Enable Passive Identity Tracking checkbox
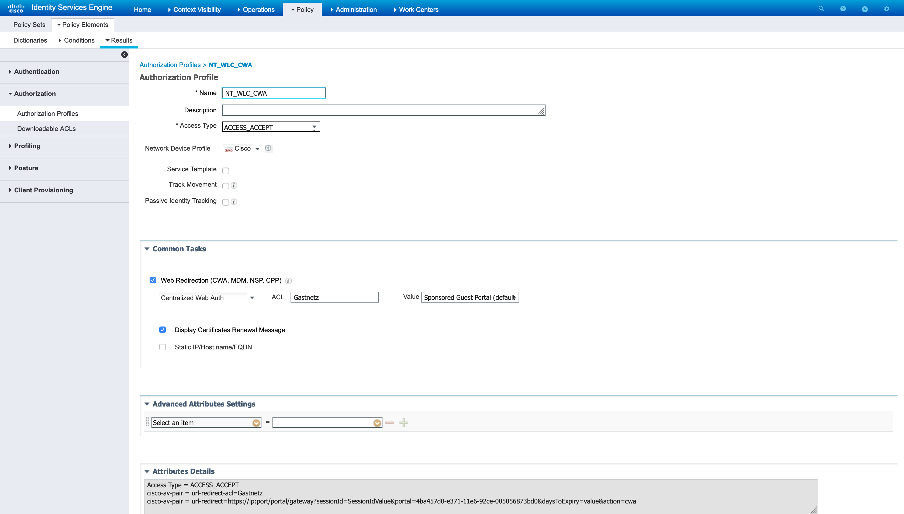This screenshot has height=514, width=904. point(226,202)
